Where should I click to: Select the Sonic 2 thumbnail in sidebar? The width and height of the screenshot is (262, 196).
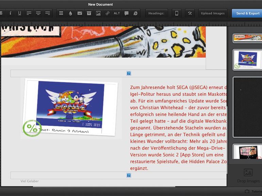(247, 60)
